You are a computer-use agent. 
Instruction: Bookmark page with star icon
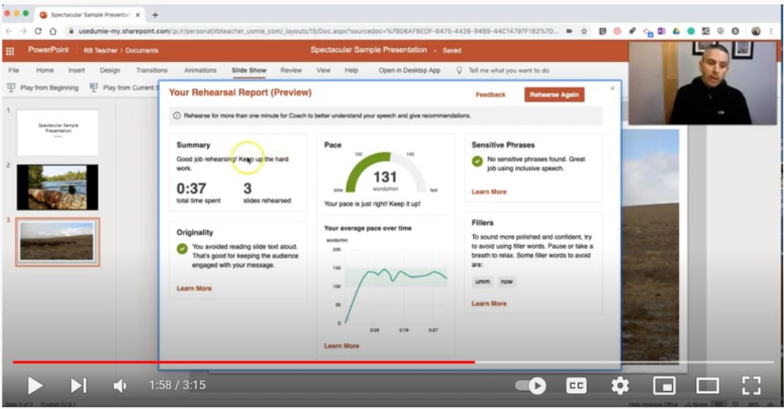(x=583, y=31)
